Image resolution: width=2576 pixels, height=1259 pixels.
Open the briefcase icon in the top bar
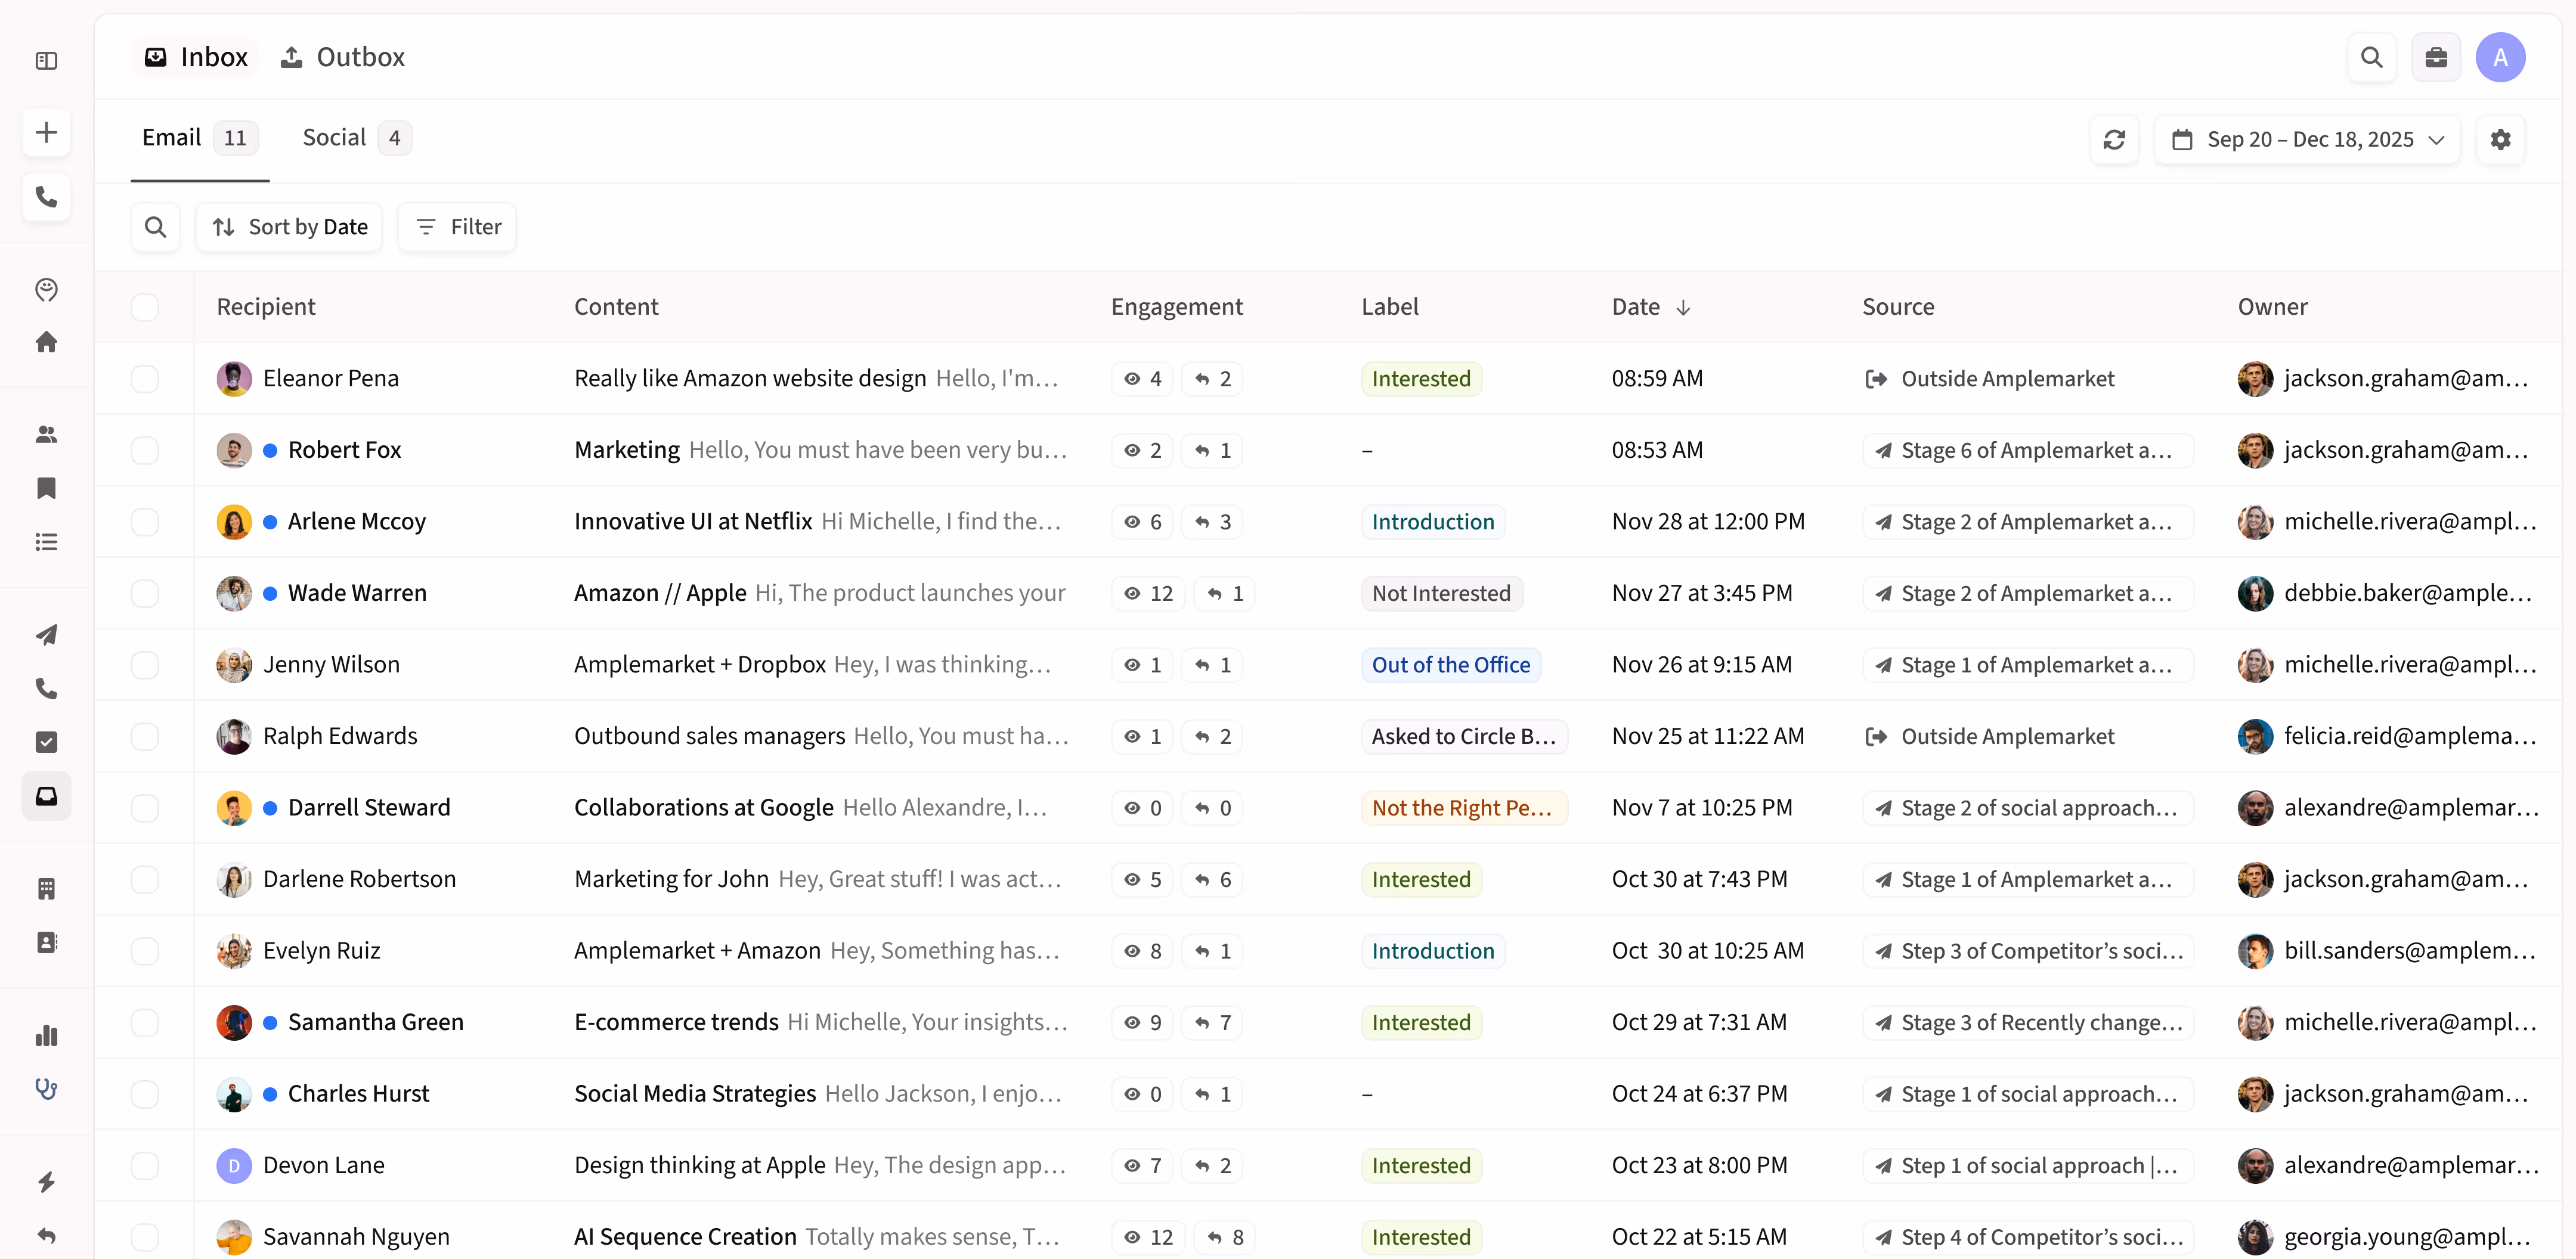tap(2437, 57)
